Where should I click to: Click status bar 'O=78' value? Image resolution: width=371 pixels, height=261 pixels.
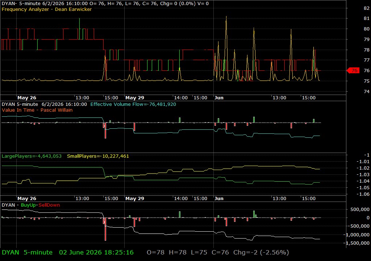[155, 252]
